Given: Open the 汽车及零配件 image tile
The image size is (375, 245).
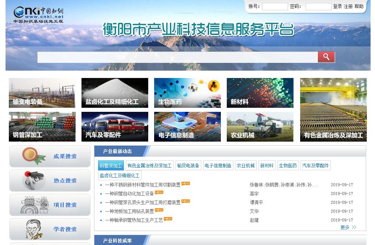Looking at the screenshot, I should click(x=115, y=127).
